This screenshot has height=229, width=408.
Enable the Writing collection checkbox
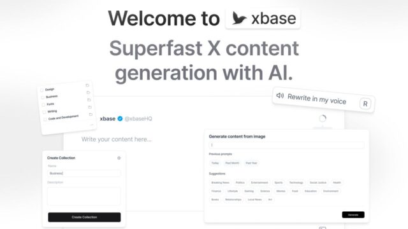[x=44, y=112]
